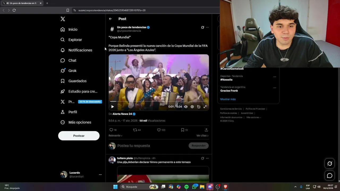Image resolution: width=340 pixels, height=191 pixels.
Task: Open Discord from the taskbar
Action: coord(210,187)
